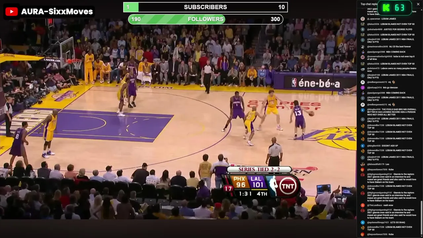Click the 1:31 4TH game clock
The height and width of the screenshot is (238, 423).
click(253, 194)
